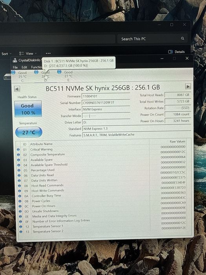This screenshot has height=275, width=206.
Task: Click the Power On Hours value 3241 hours
Action: click(x=178, y=121)
